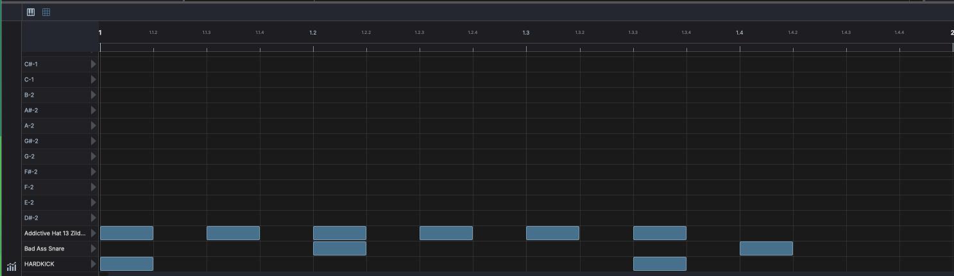Select the snare note at beat 1.4
This screenshot has width=954, height=276.
click(x=766, y=248)
